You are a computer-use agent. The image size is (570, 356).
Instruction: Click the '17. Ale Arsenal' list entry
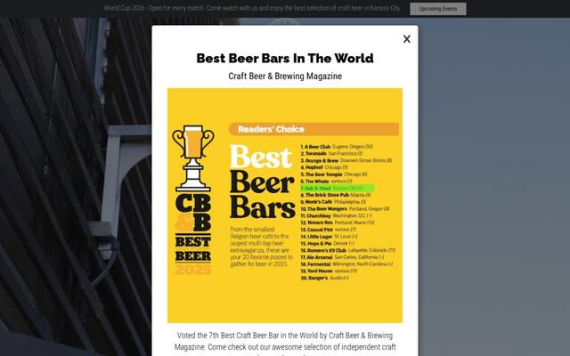[x=342, y=257]
